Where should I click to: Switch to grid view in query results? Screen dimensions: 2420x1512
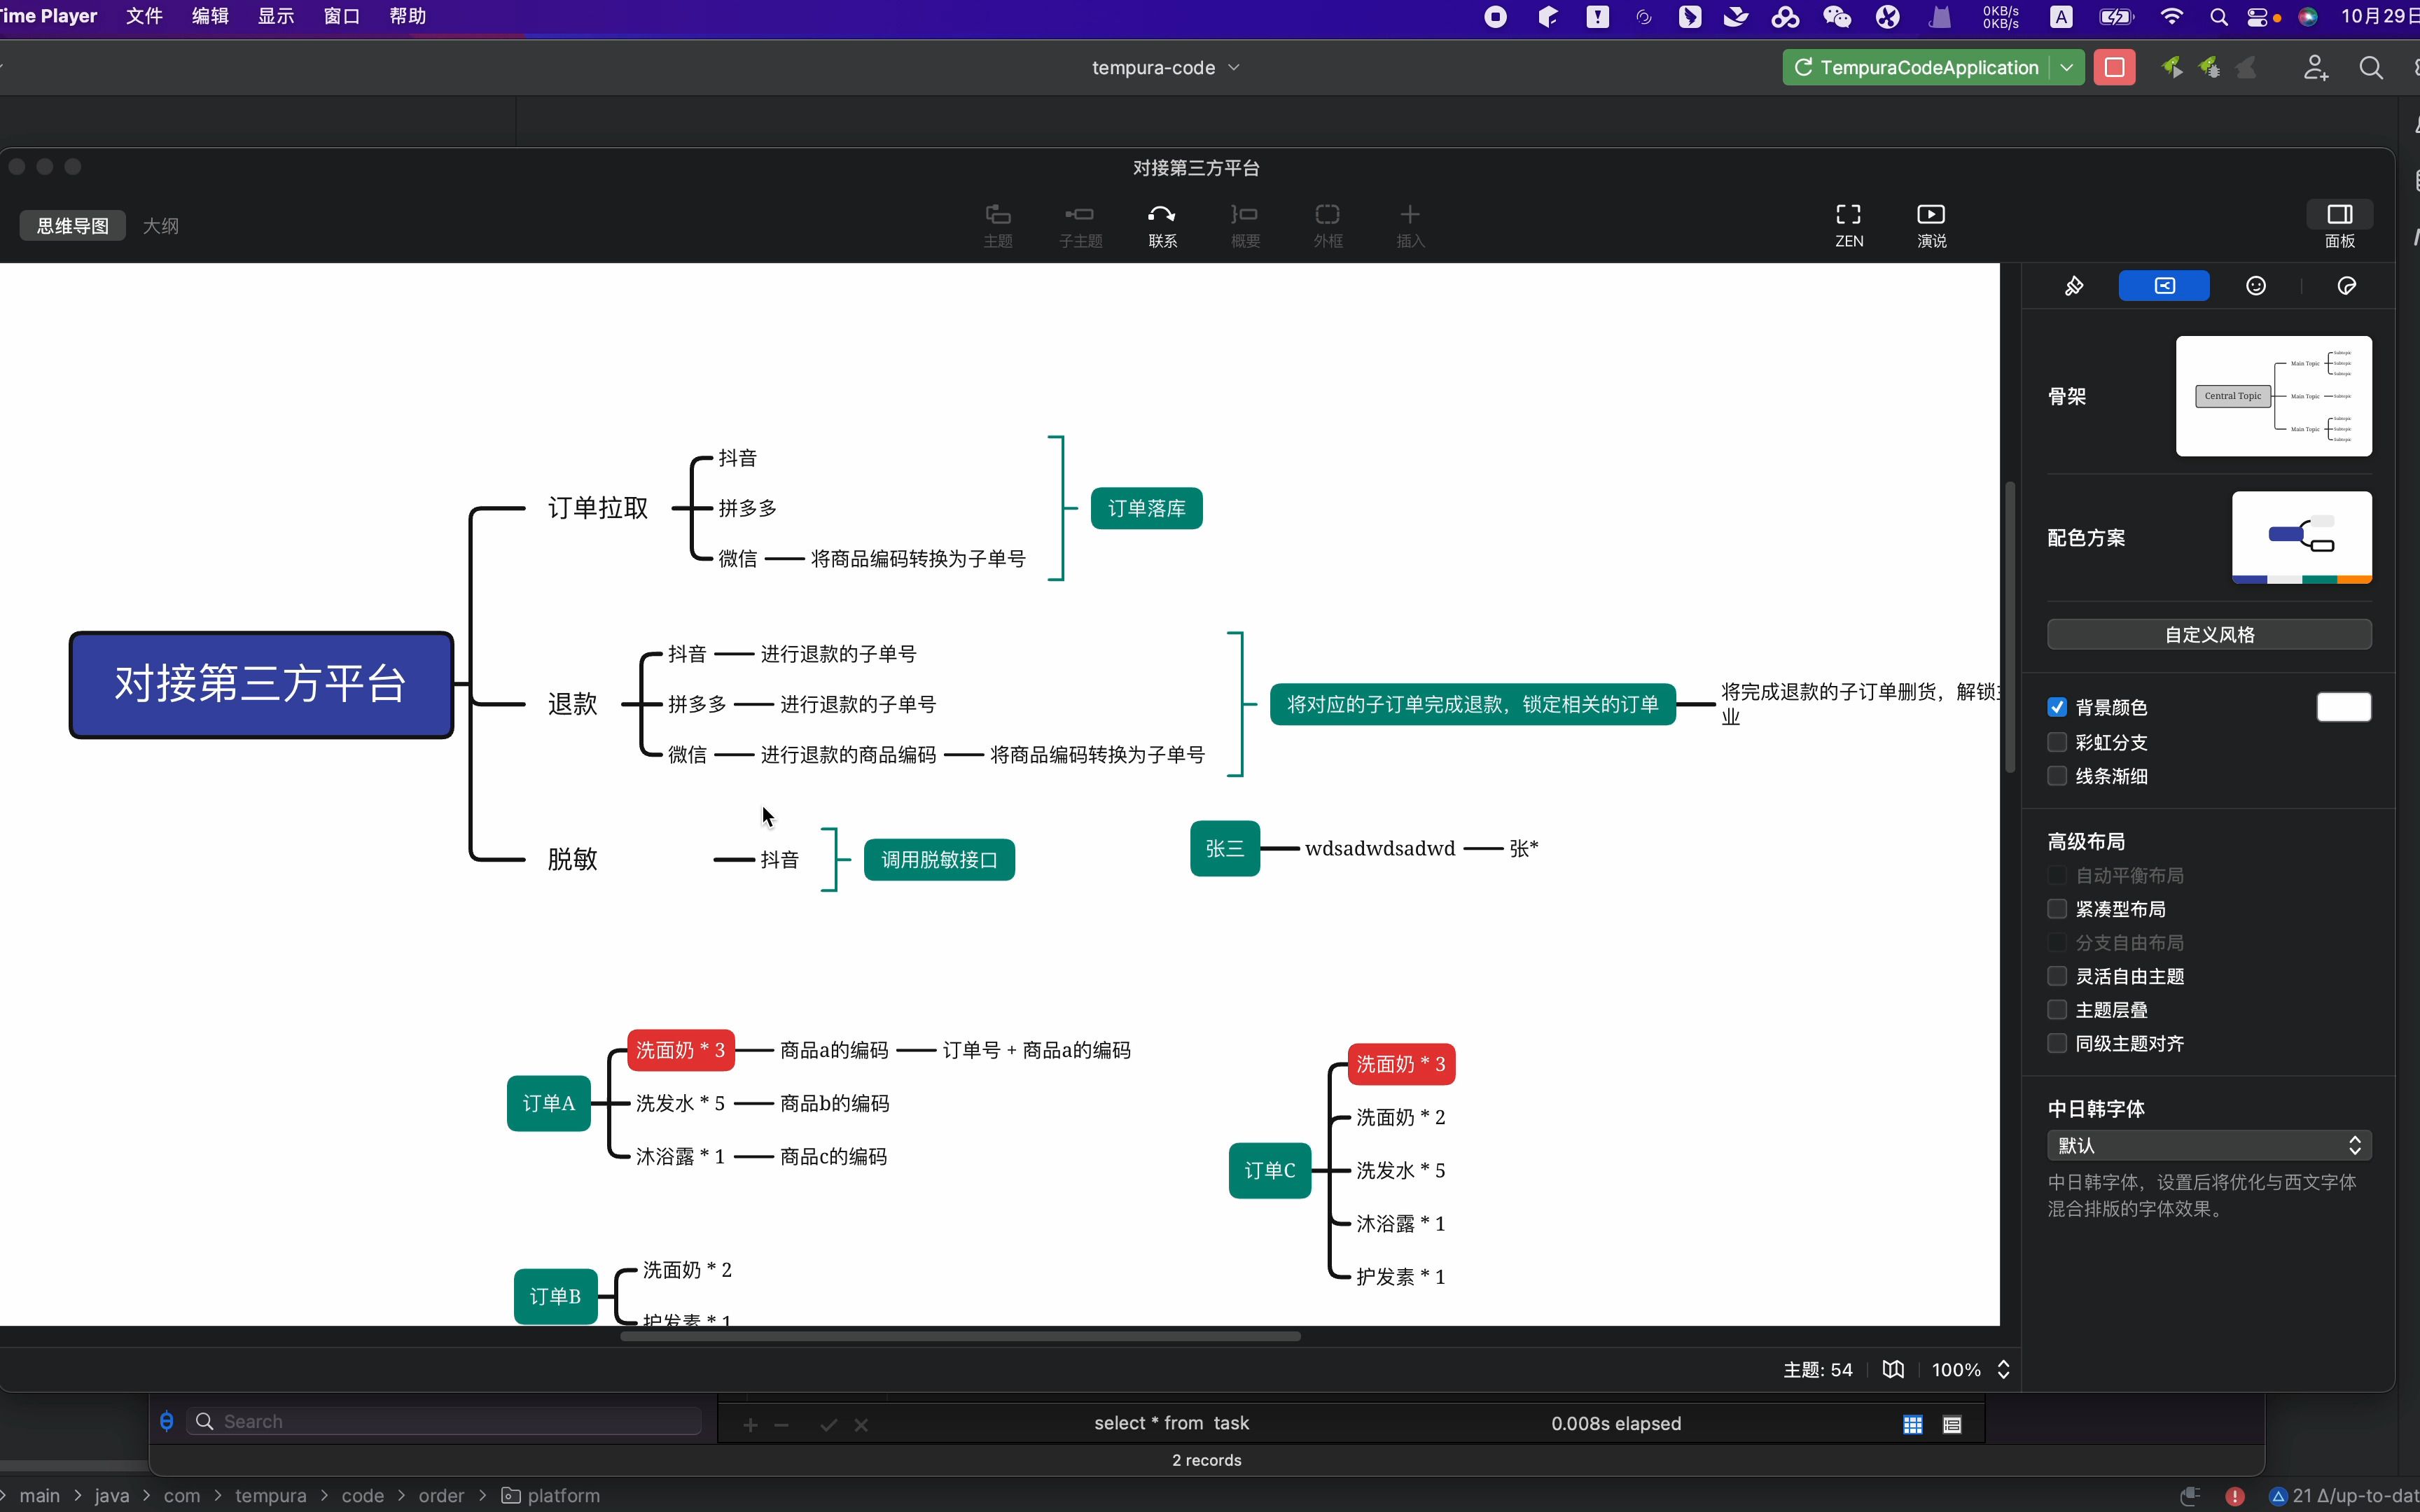(1913, 1424)
